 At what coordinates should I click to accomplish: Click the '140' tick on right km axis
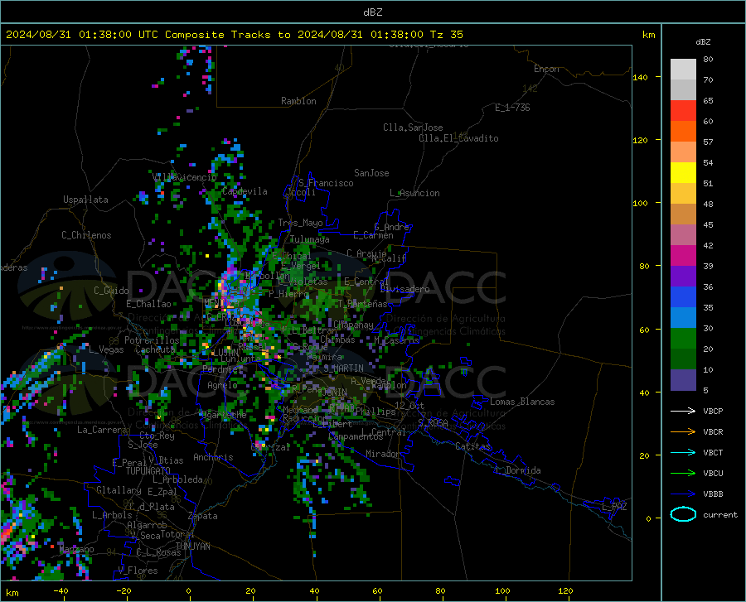click(641, 77)
